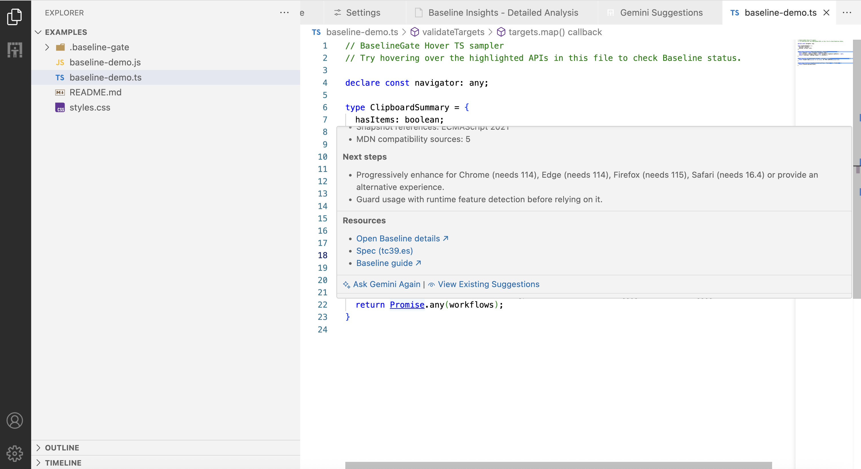Image resolution: width=861 pixels, height=469 pixels.
Task: Click View Existing Suggestions link
Action: [488, 284]
